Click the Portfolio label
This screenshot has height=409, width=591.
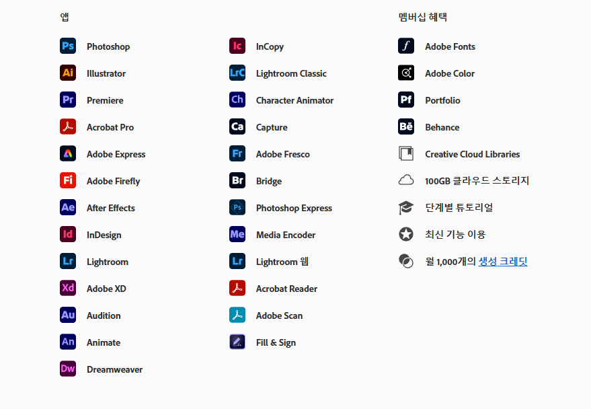coord(442,100)
